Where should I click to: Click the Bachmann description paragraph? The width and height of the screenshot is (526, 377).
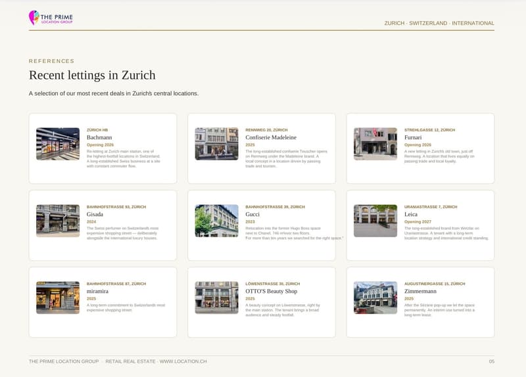tap(124, 159)
